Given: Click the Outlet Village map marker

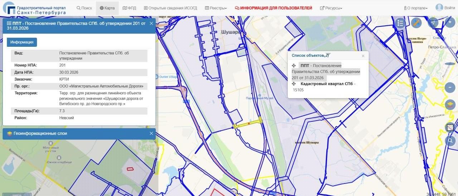Looking at the screenshot, I should (x=157, y=76).
